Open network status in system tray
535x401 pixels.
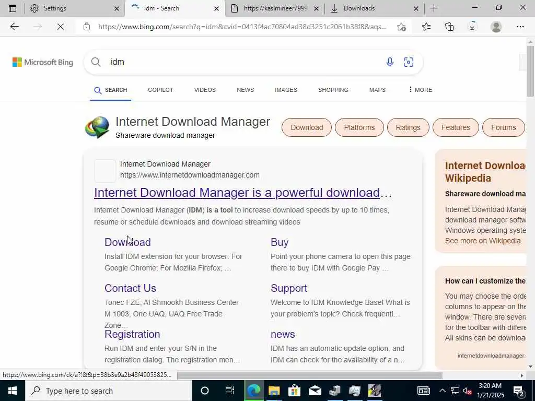pyautogui.click(x=455, y=391)
